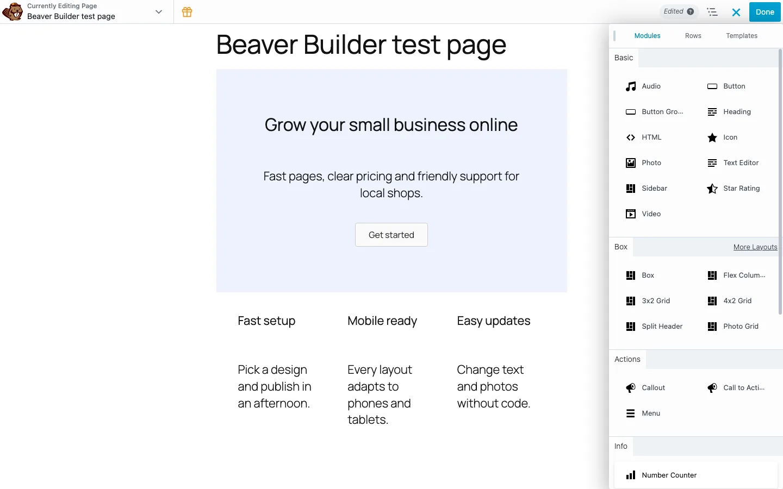783x489 pixels.
Task: Pick the Photo Grid module icon
Action: [712, 327]
